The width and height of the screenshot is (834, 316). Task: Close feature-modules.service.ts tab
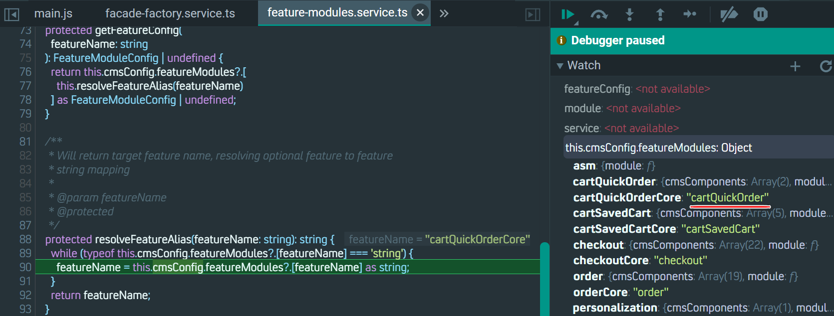click(x=420, y=12)
